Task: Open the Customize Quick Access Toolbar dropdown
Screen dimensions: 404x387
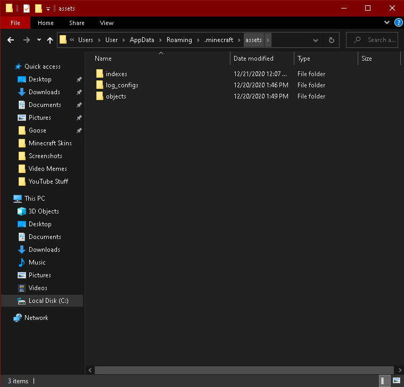Action: 48,9
